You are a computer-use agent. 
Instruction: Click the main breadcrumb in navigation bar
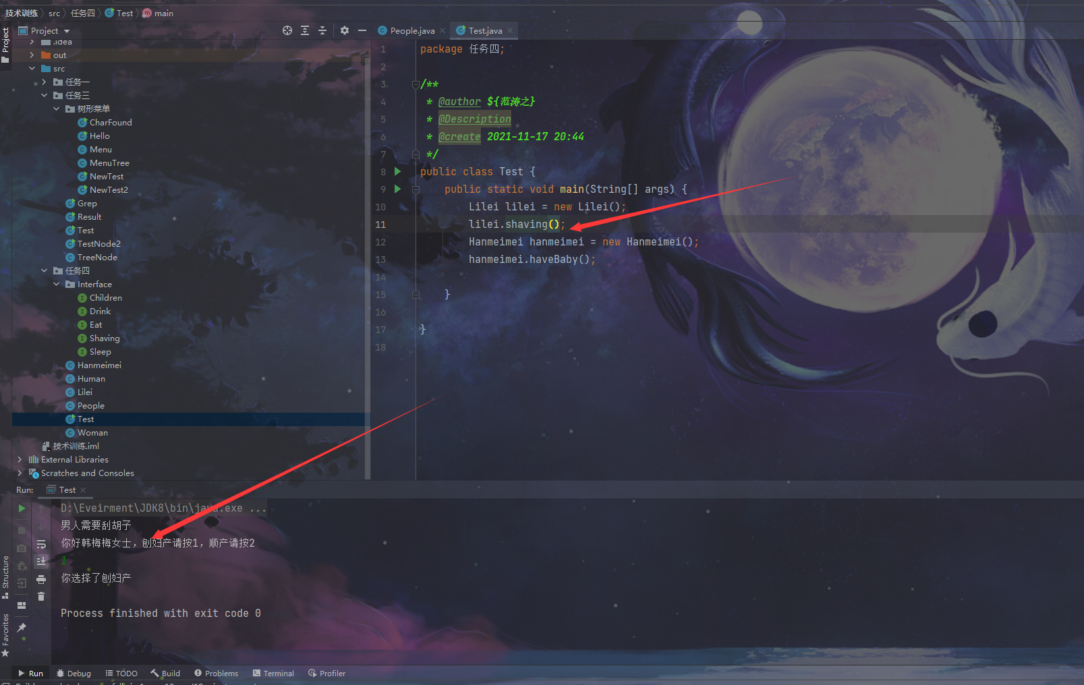(158, 13)
